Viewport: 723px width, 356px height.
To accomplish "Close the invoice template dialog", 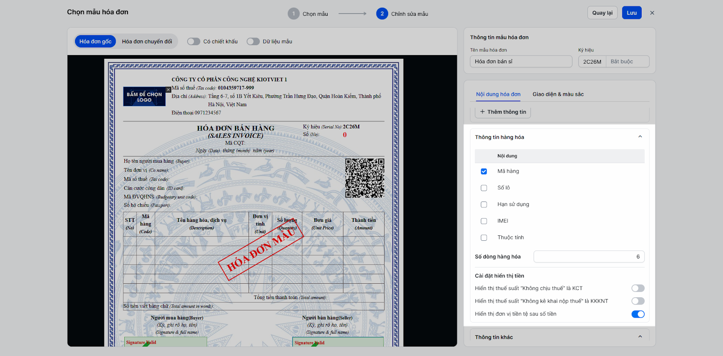I will (652, 13).
